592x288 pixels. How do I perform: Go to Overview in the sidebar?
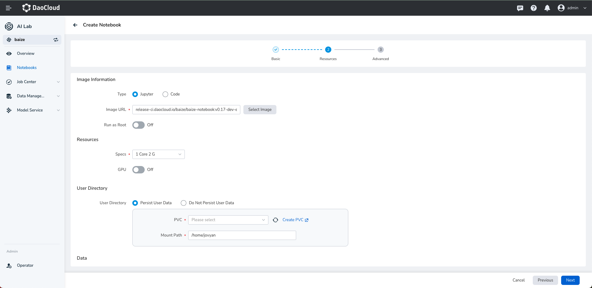26,54
